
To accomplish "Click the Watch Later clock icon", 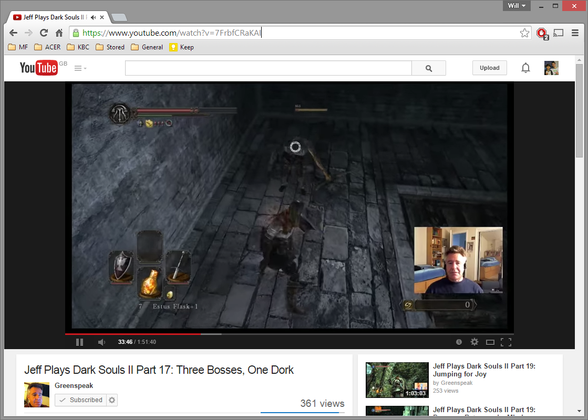I will [459, 342].
